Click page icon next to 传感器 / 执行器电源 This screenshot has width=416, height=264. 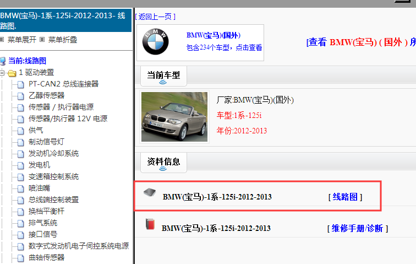[x=21, y=107]
